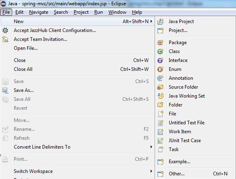Click the Work Item icon

coord(160,132)
